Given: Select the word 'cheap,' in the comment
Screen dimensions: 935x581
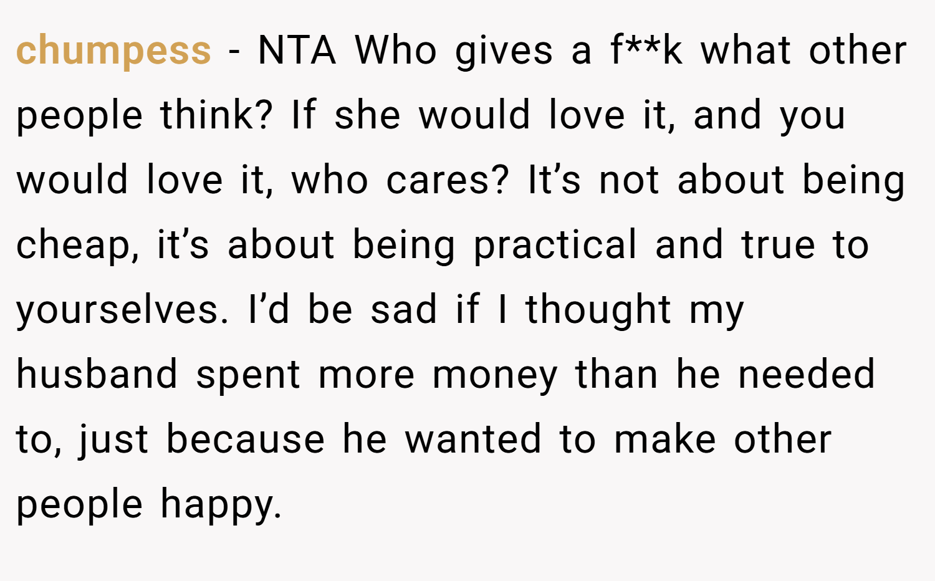Looking at the screenshot, I should (78, 246).
